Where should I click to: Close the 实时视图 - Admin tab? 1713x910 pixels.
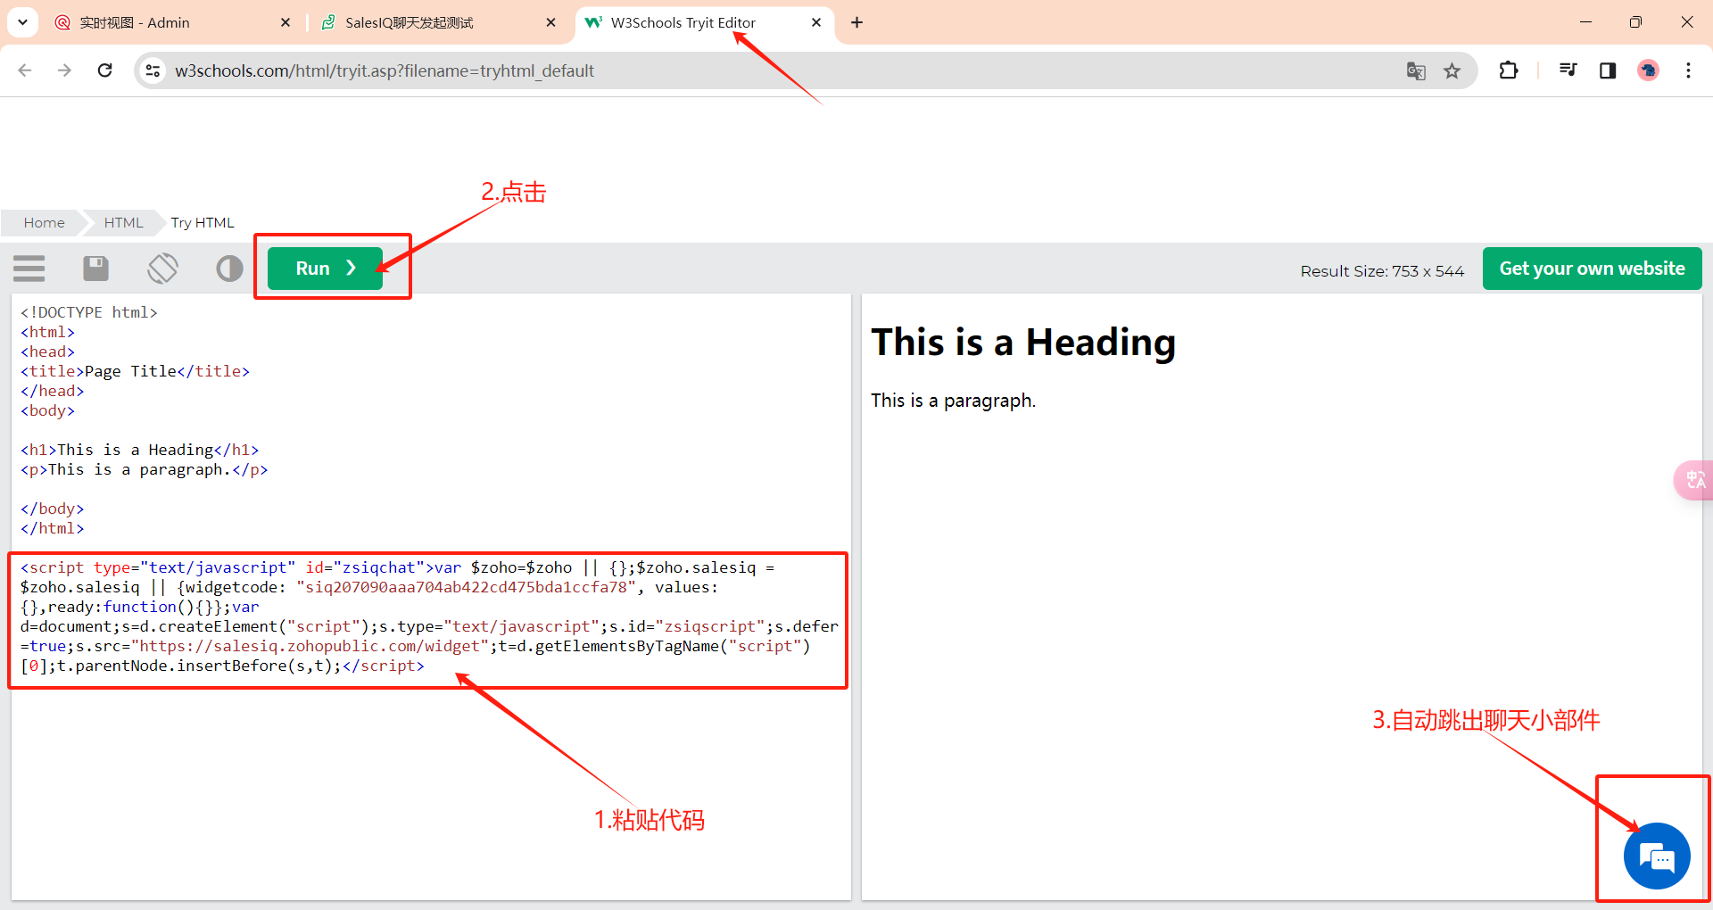[x=285, y=22]
